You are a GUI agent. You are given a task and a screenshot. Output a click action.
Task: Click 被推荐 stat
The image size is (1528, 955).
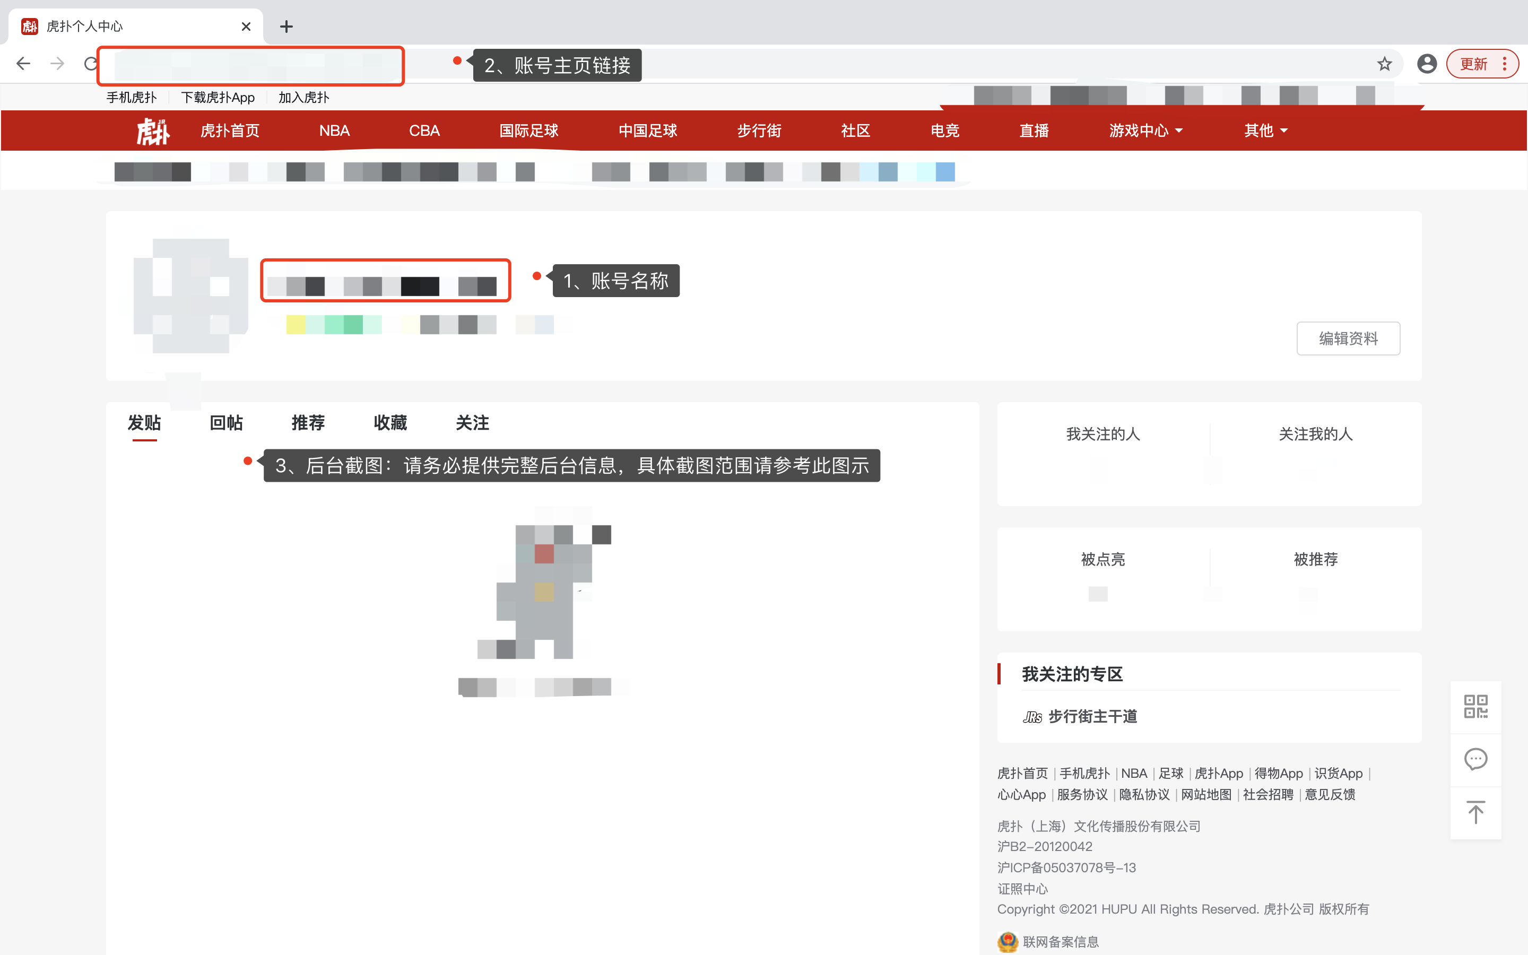(1316, 559)
